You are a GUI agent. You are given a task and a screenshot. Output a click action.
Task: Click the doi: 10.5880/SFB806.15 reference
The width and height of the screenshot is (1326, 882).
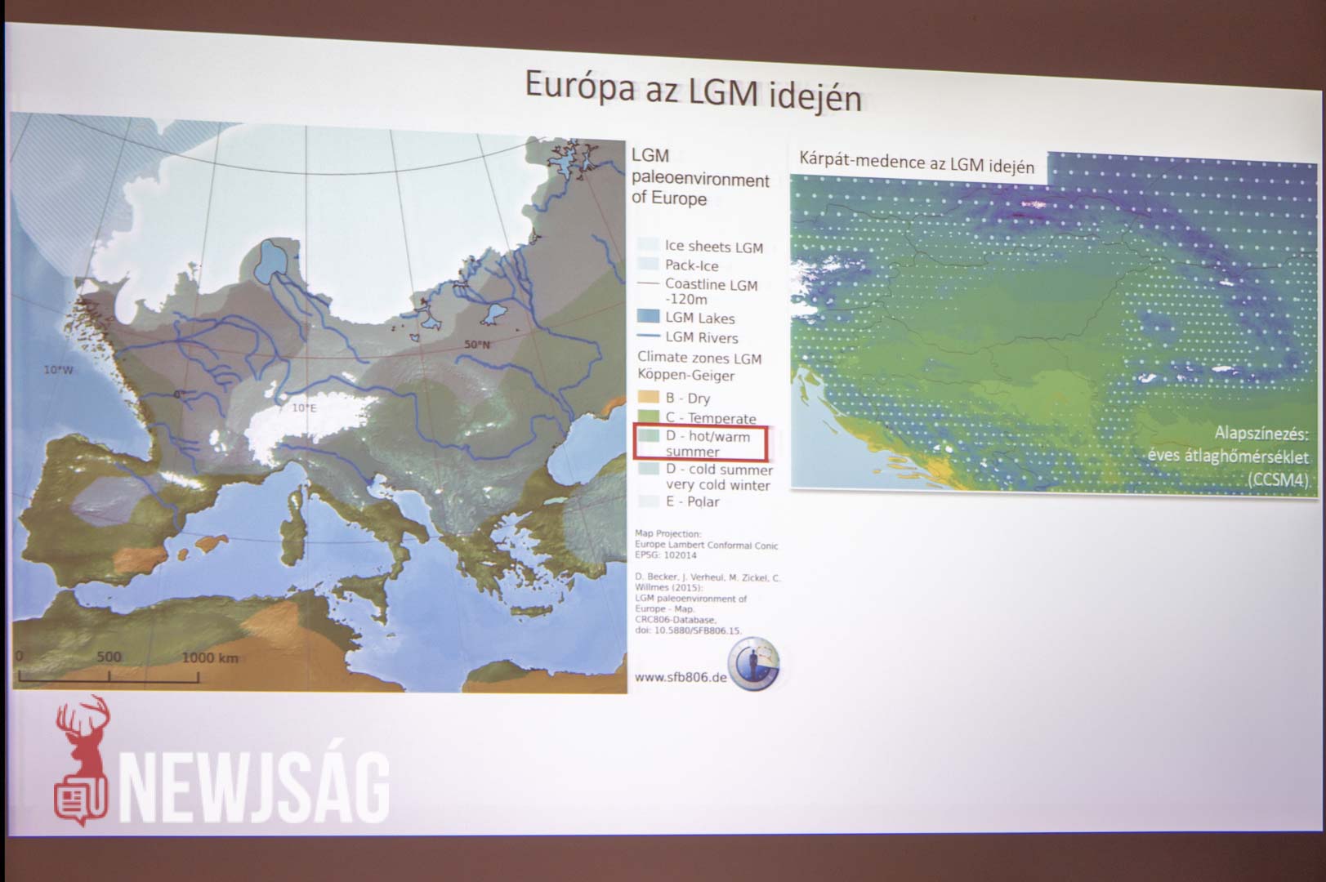(686, 630)
